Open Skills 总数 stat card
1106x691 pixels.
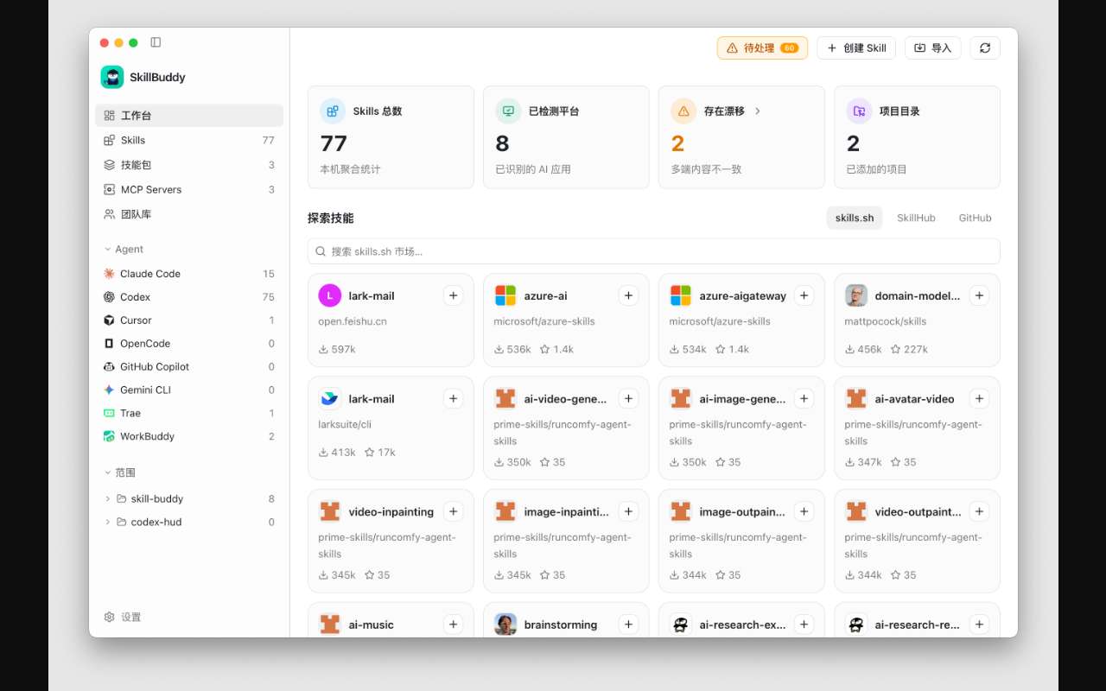click(x=391, y=136)
